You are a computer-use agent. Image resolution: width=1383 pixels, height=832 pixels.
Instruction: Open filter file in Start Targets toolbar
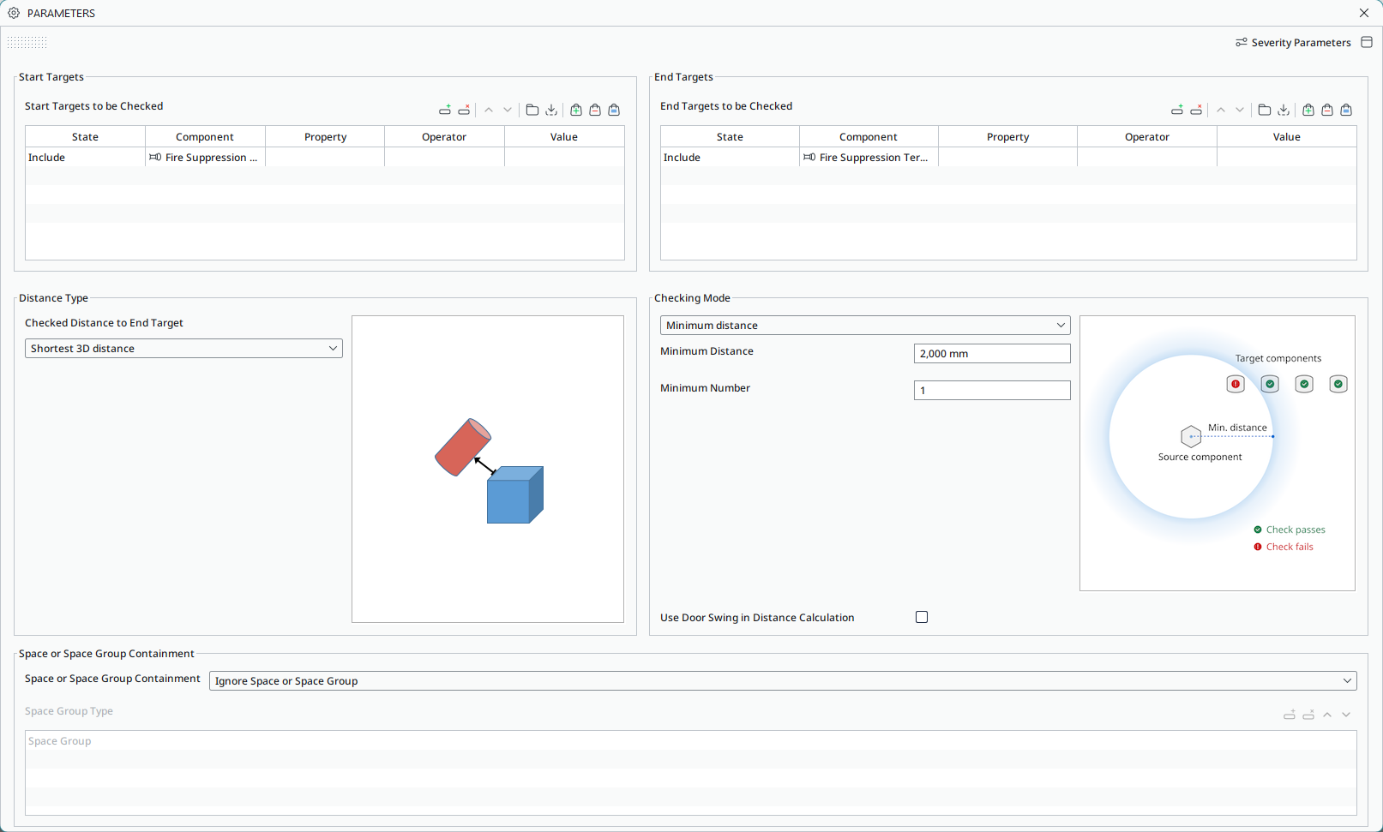532,110
